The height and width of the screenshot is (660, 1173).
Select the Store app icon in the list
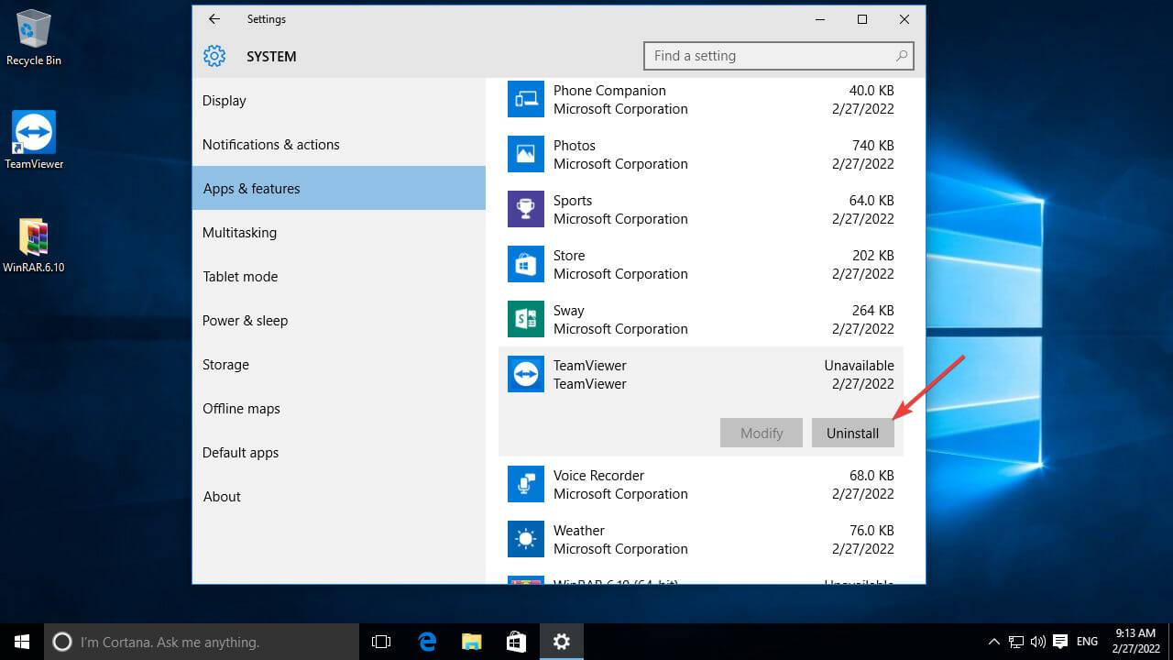pyautogui.click(x=525, y=264)
